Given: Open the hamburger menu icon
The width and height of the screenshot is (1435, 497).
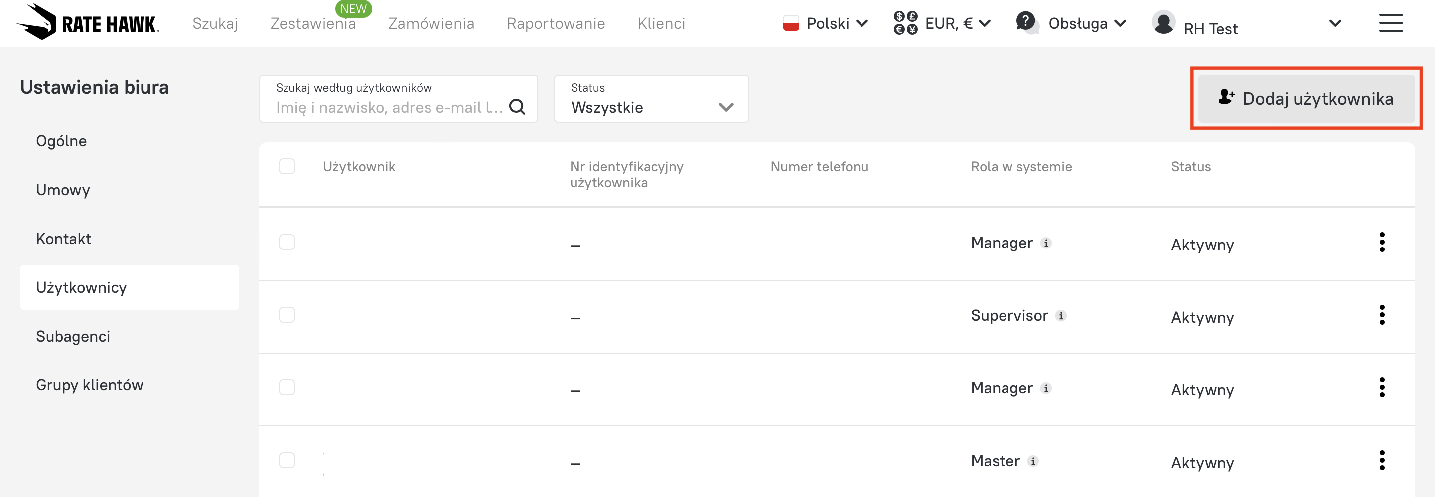Looking at the screenshot, I should point(1391,23).
